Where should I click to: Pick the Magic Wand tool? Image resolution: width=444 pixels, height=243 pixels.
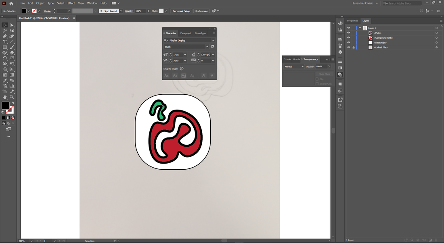pos(5,31)
